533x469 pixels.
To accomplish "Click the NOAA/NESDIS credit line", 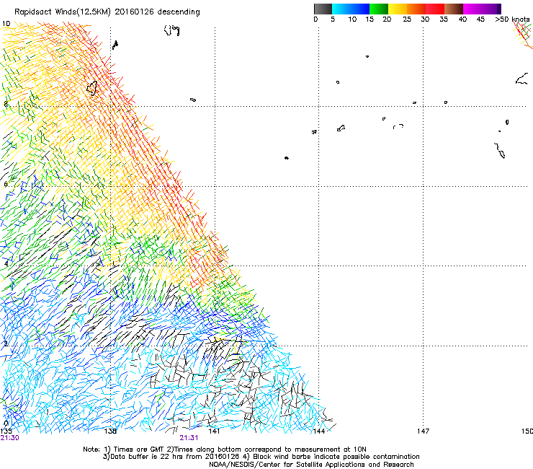I will point(311,465).
